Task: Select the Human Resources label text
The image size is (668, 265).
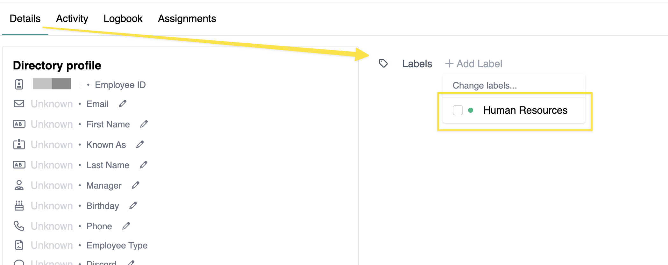Action: click(525, 110)
